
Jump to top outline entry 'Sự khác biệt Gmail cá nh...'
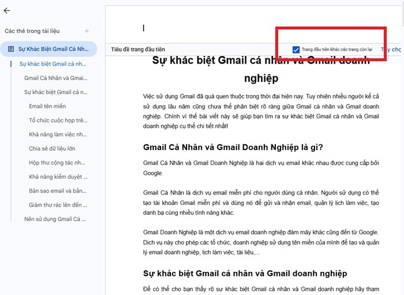[53, 64]
